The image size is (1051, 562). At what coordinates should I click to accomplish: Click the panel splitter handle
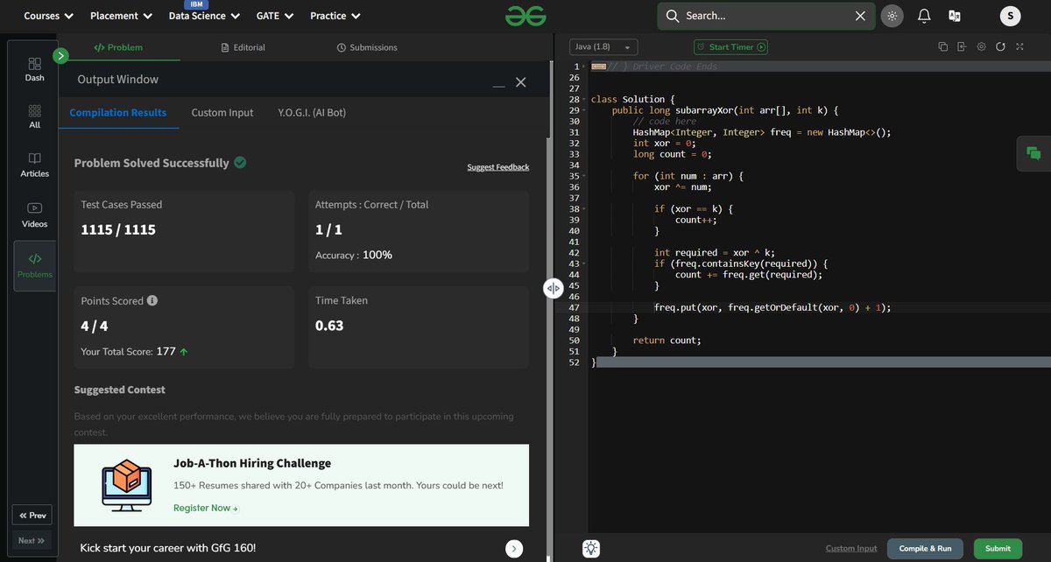[x=553, y=288]
